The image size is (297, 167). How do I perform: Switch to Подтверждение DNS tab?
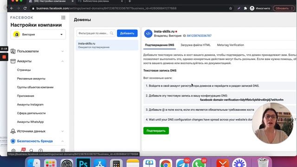point(160,45)
